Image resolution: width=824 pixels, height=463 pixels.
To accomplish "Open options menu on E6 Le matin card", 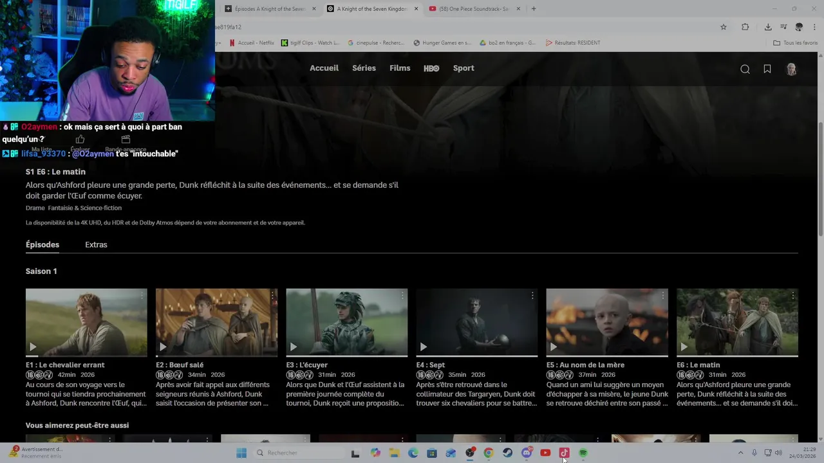I will 793,295.
